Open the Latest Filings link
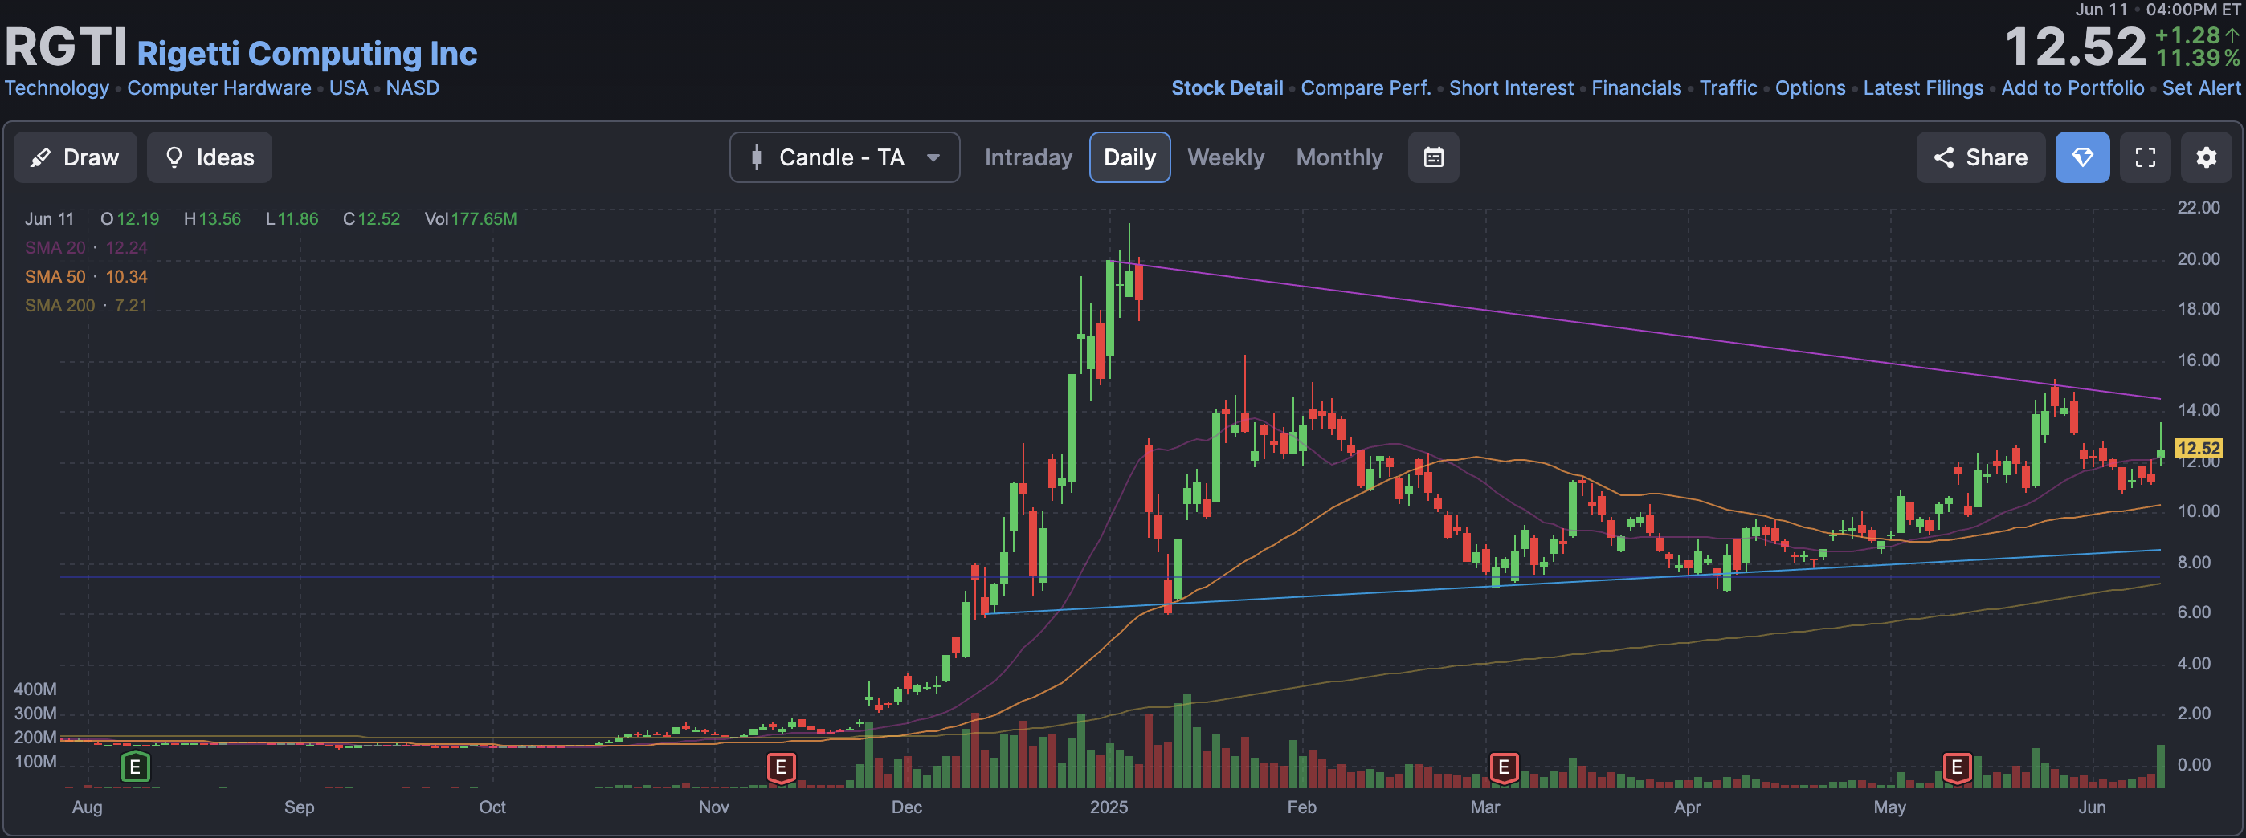Viewport: 2246px width, 838px height. 1922,88
